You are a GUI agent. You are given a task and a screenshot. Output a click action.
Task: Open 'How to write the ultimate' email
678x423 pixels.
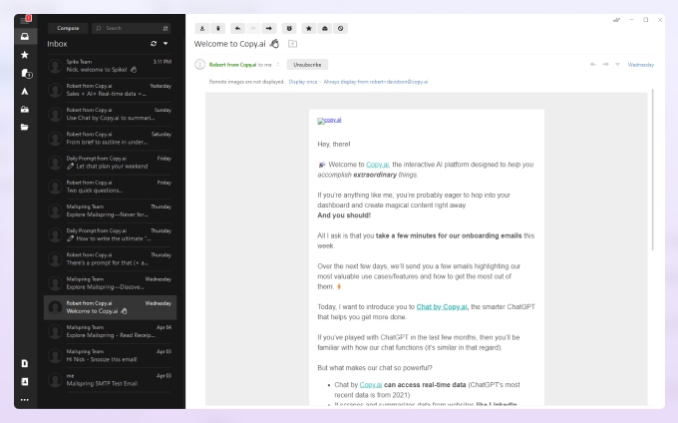(111, 235)
